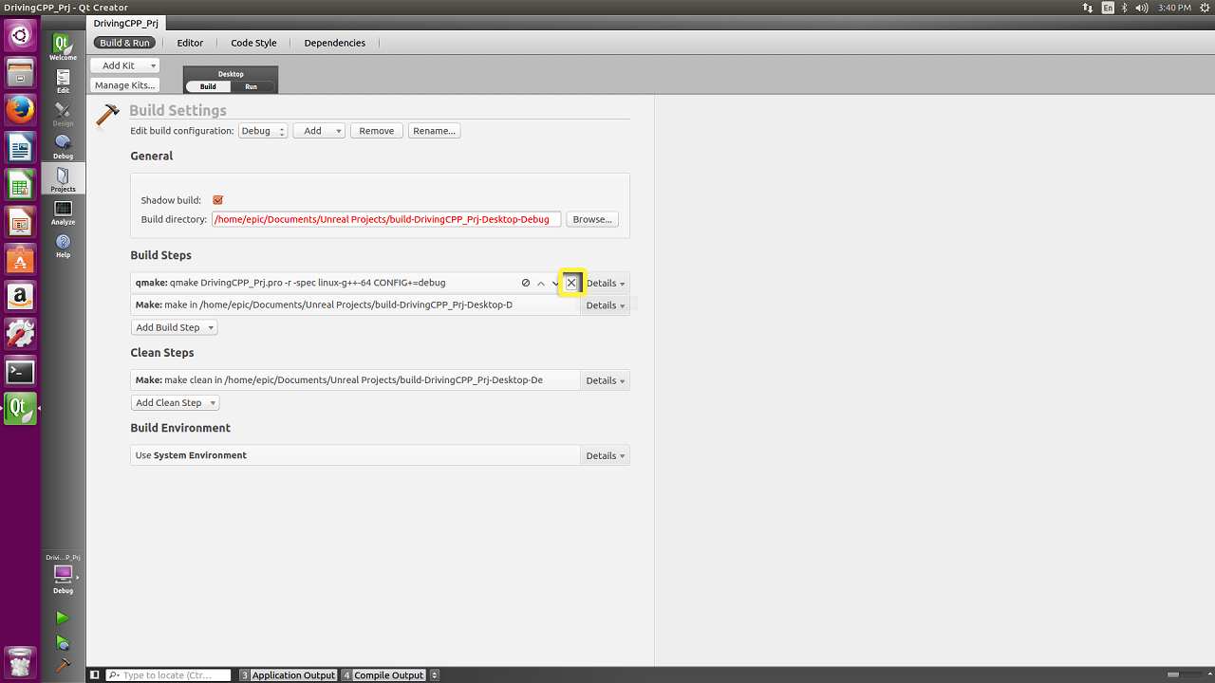The width and height of the screenshot is (1215, 683).
Task: Click Remove build configuration button
Action: click(x=377, y=131)
